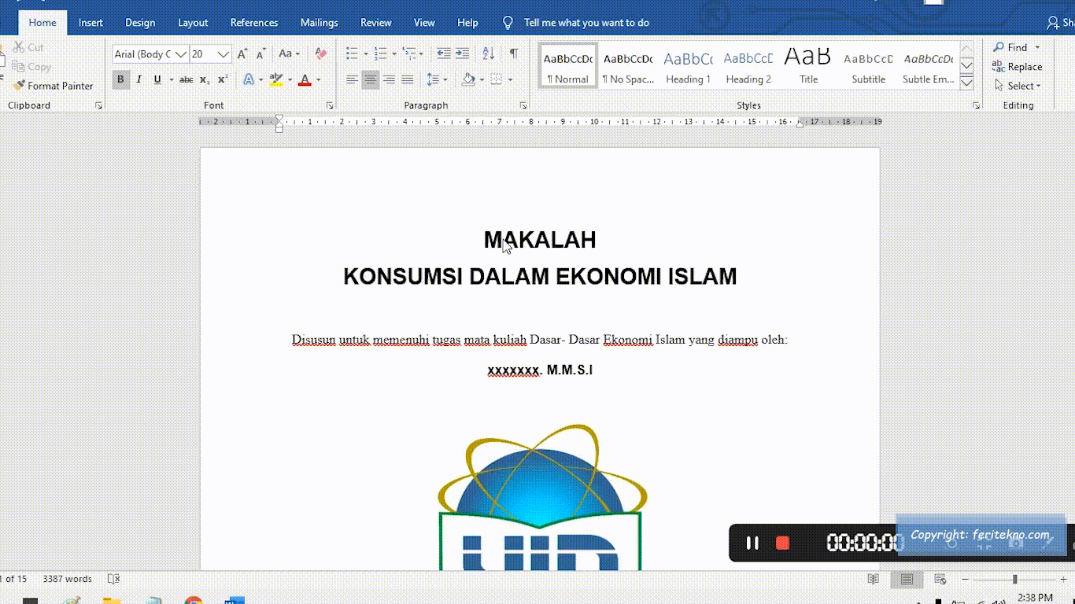This screenshot has height=604, width=1075.
Task: Switch to the Design tab
Action: [140, 23]
